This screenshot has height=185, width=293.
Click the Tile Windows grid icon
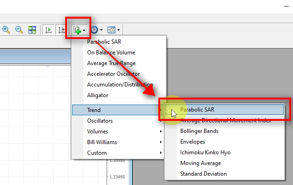(x=32, y=30)
